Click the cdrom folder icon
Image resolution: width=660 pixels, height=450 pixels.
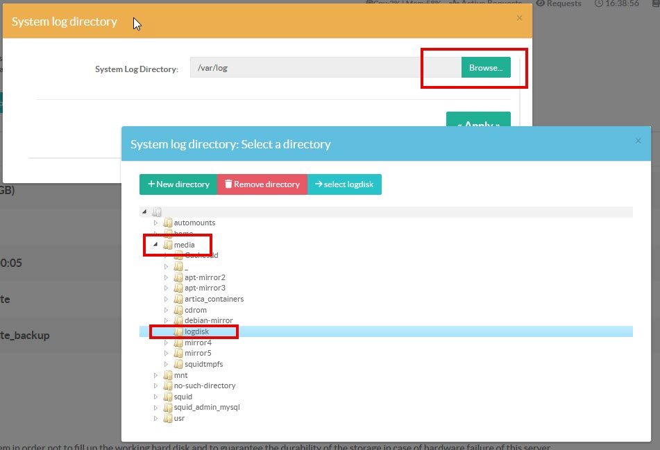(x=178, y=310)
